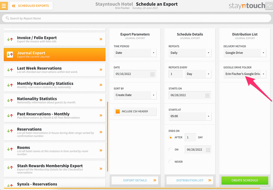Open the Delivery Method Google Drive dropdown
The image size is (273, 190).
[245, 53]
